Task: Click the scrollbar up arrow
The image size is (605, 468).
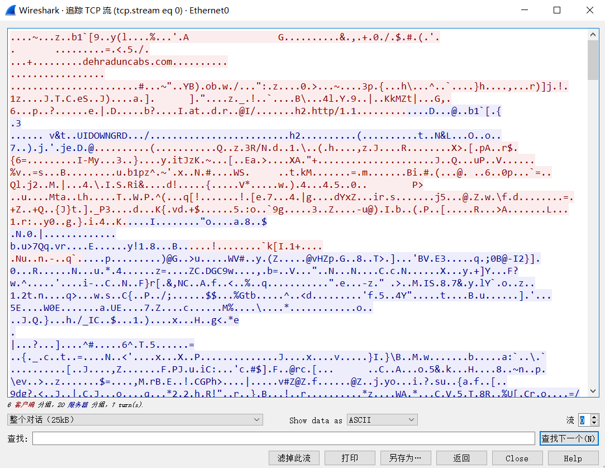Action: (x=593, y=34)
